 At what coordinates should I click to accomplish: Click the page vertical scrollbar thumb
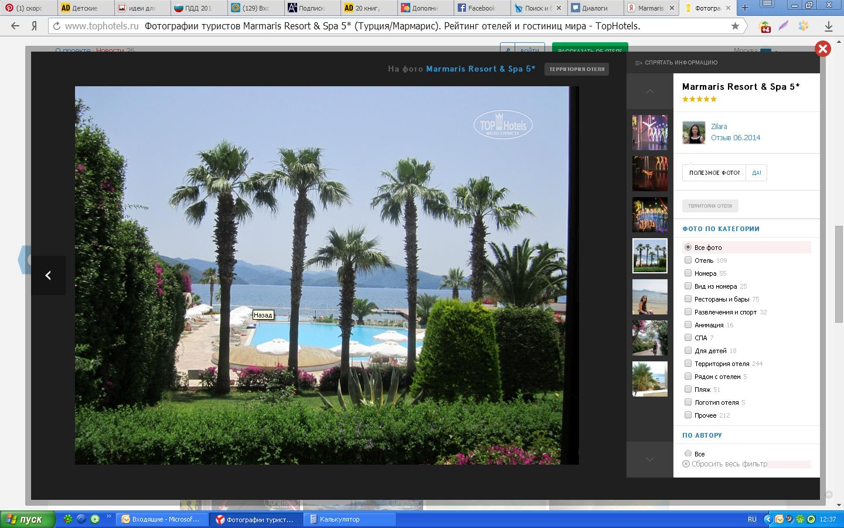(839, 274)
